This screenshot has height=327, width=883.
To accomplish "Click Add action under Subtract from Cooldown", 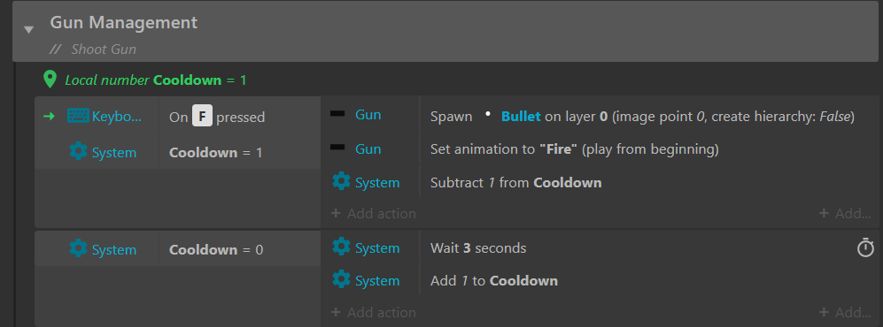I will (374, 214).
